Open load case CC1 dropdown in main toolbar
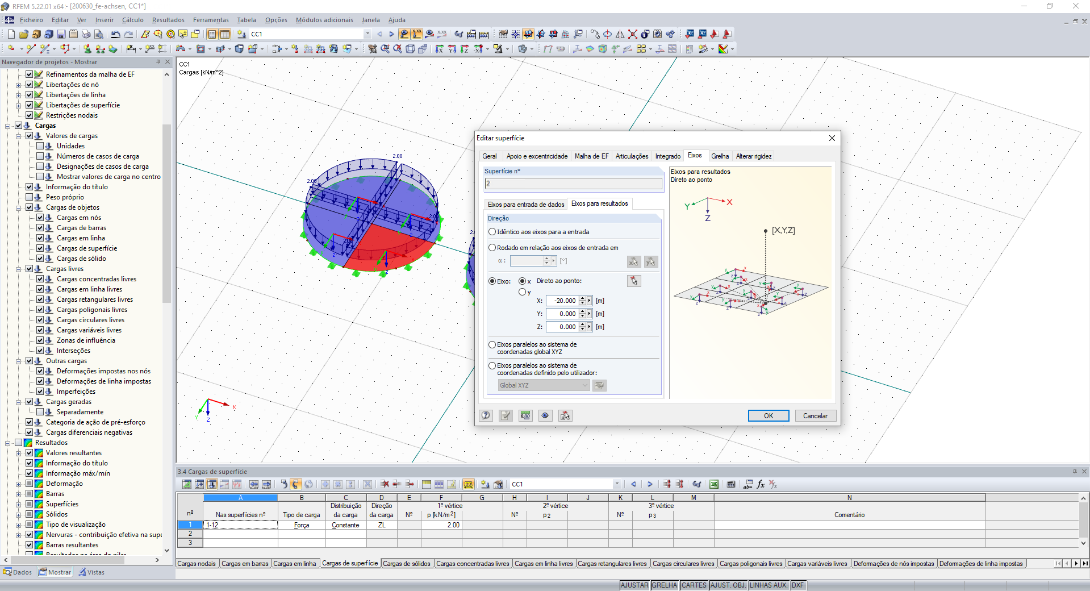The height and width of the screenshot is (591, 1090). [x=367, y=34]
